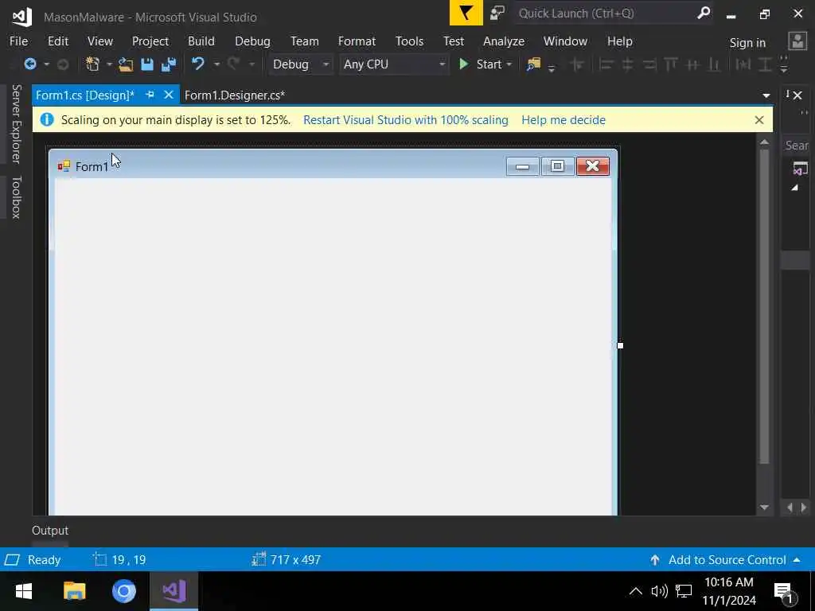Open the document tabs list dropdown

(x=766, y=95)
